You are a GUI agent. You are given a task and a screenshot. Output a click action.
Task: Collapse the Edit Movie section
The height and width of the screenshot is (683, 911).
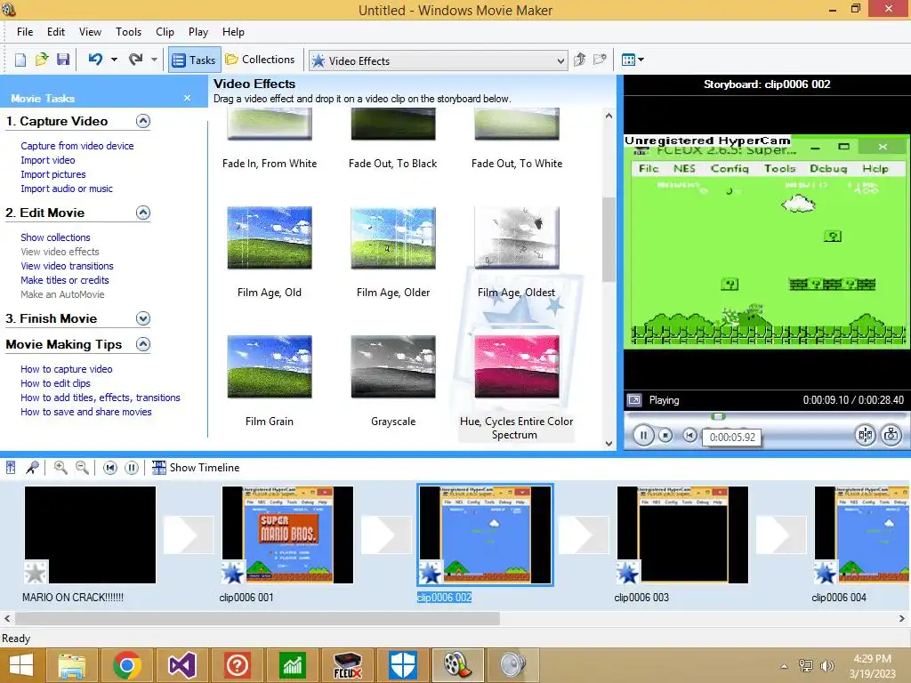tap(143, 213)
